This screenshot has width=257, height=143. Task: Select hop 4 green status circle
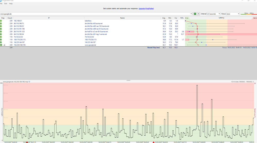tap(1, 29)
